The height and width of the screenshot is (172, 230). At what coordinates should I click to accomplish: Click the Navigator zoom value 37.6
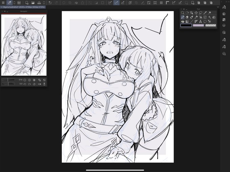tap(21, 80)
